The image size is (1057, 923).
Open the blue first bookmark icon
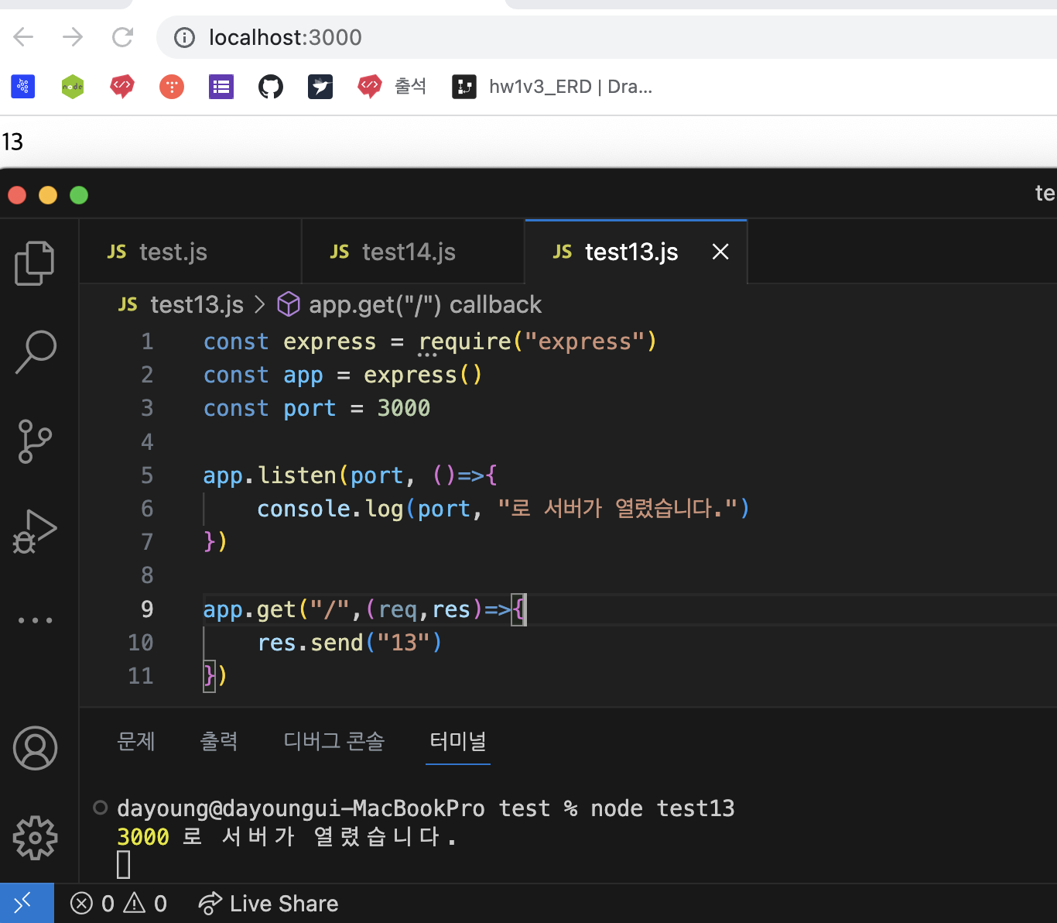[x=23, y=86]
